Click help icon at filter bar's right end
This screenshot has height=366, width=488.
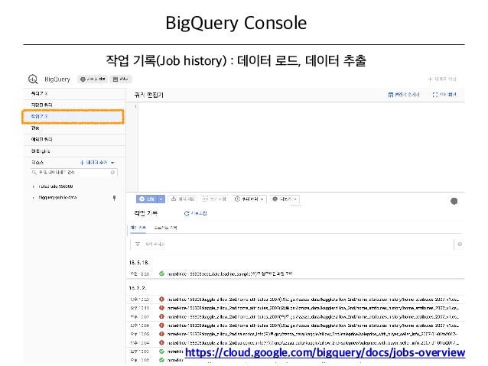(x=460, y=245)
